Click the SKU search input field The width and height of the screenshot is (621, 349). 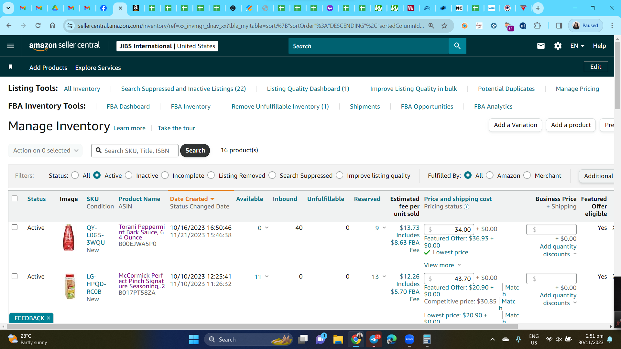point(135,151)
